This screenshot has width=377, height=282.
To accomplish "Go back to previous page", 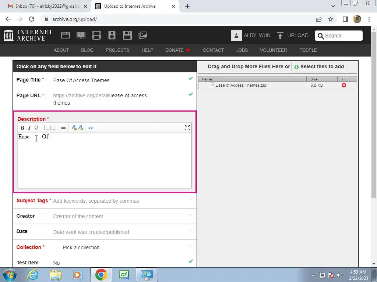I will (8, 19).
